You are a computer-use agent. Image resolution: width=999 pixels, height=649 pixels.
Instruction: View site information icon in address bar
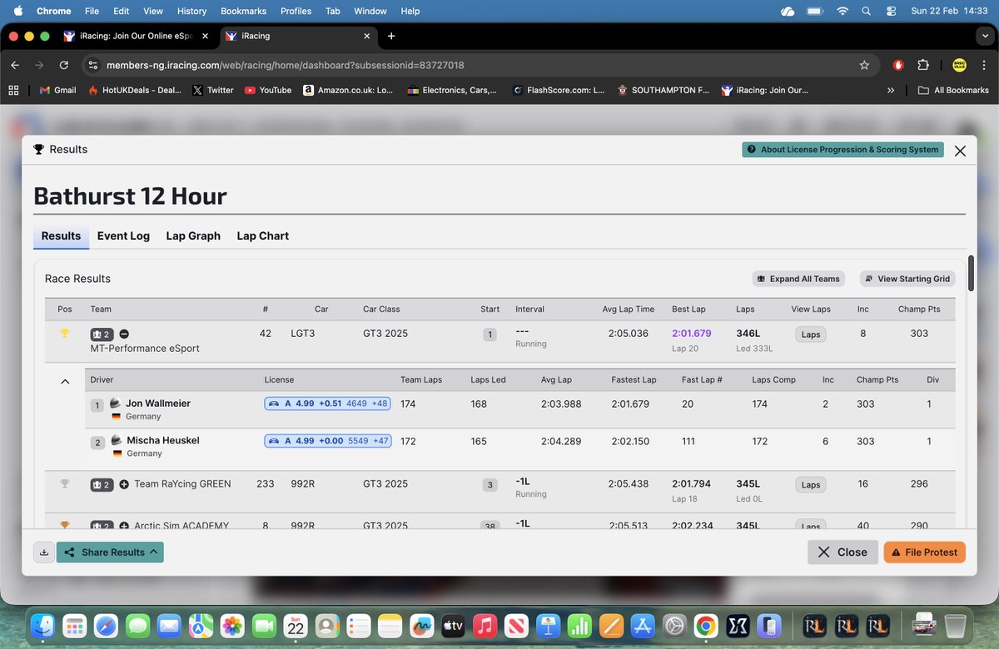92,65
